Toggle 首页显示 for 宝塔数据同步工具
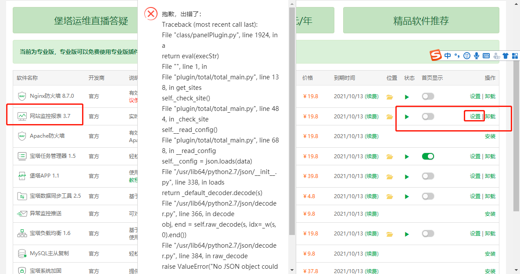 click(x=428, y=196)
